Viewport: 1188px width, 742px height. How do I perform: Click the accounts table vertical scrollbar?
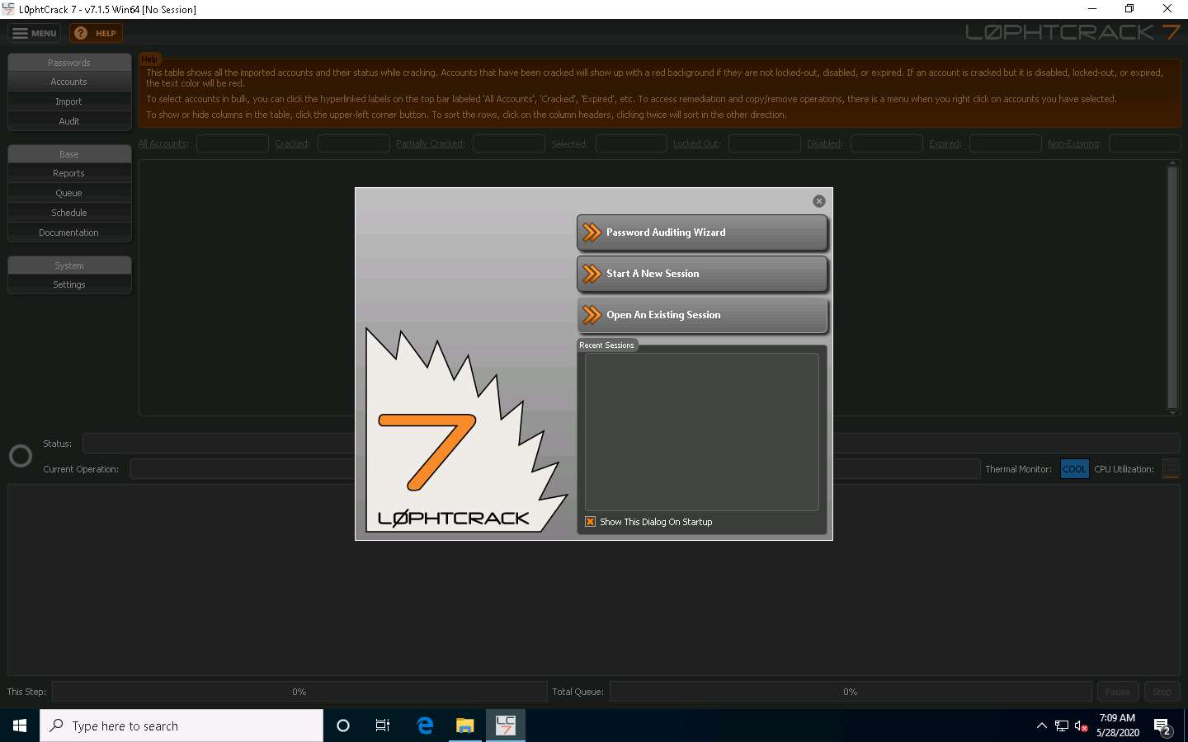coord(1172,288)
